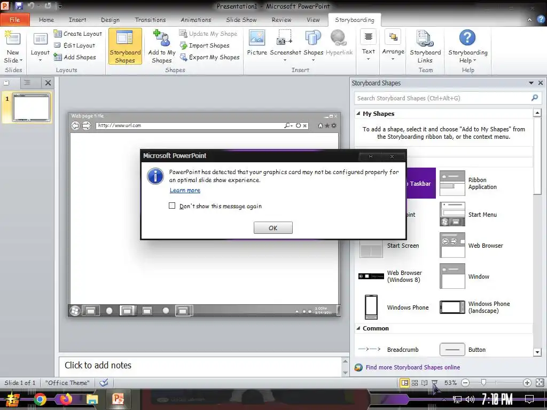The image size is (547, 410).
Task: Open the Learn more link
Action: (x=185, y=190)
